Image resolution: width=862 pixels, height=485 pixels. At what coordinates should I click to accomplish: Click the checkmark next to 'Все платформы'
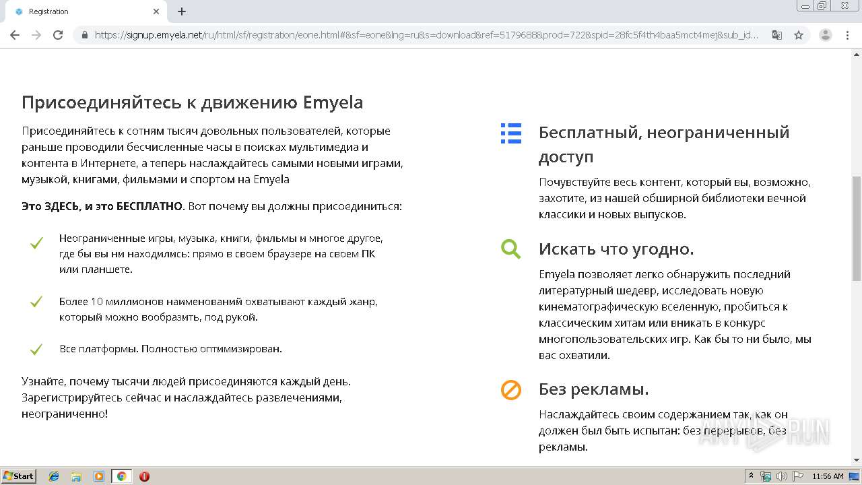point(36,349)
